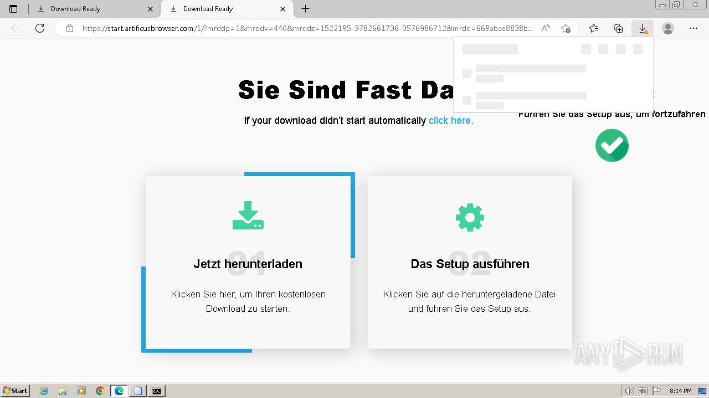Open Collections panel
Viewport: 709px width, 398px height.
tap(618, 28)
